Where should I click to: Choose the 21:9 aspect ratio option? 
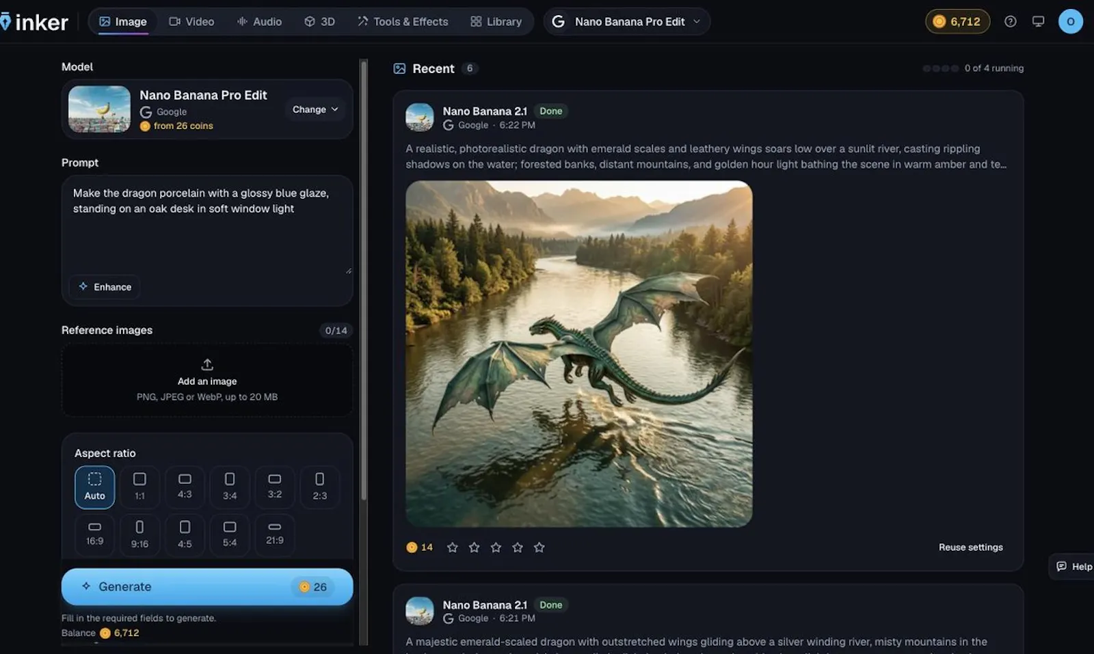point(275,534)
